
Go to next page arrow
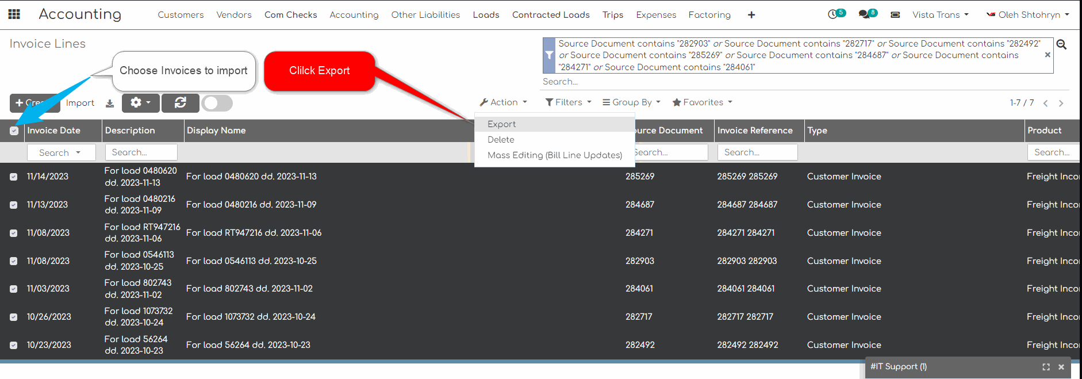(1061, 104)
